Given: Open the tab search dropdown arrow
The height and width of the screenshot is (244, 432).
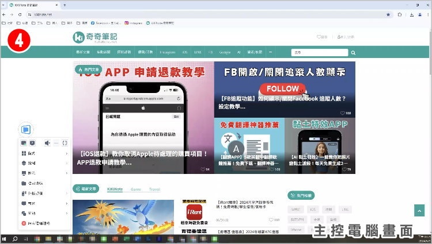Looking at the screenshot, I should 3,5.
